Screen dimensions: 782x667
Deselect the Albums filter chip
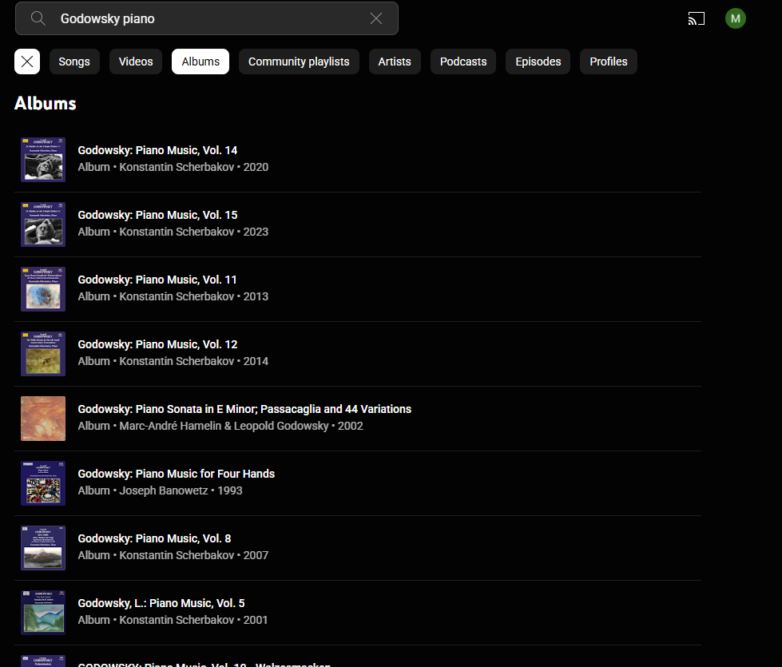point(200,62)
